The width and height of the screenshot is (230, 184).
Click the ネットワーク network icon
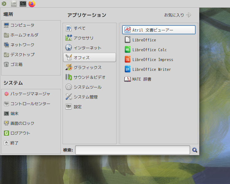click(6, 45)
